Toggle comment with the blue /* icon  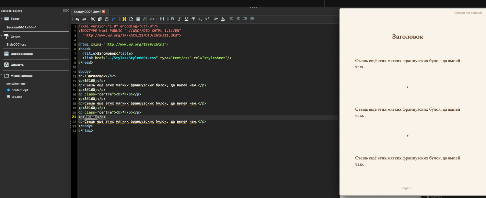[x=113, y=19]
